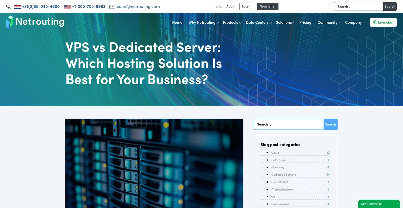403x208 pixels.
Task: Open the Cloud blog category
Action: [x=275, y=153]
